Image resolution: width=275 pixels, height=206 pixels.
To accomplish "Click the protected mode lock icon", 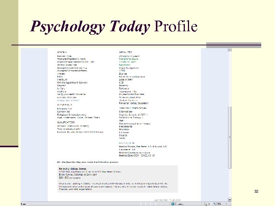I will point(205,204).
